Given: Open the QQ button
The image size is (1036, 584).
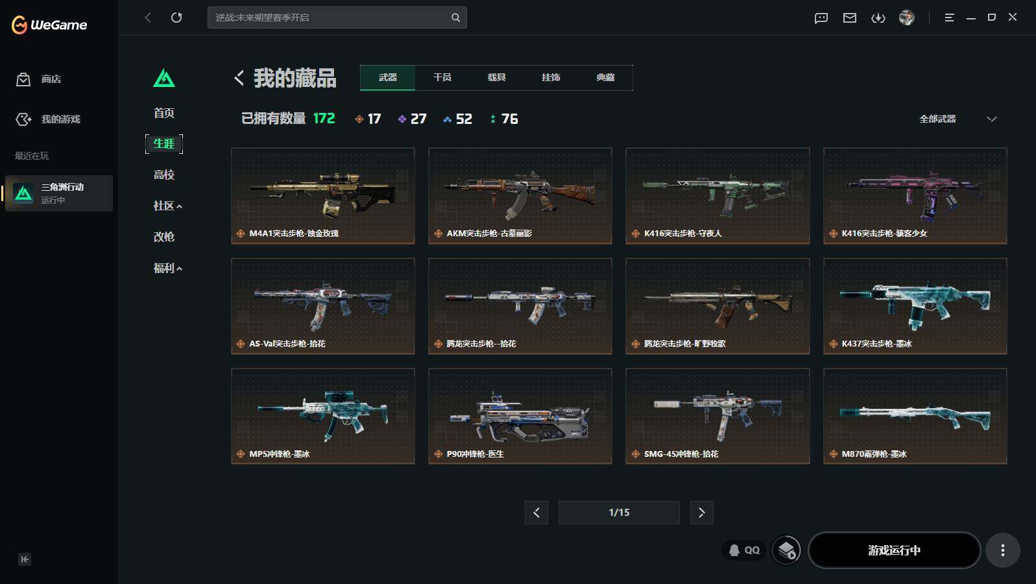Looking at the screenshot, I should [744, 550].
